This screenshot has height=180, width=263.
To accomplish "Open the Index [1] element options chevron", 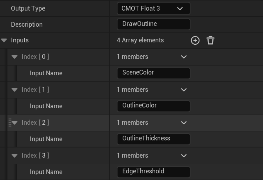I will (183, 90).
